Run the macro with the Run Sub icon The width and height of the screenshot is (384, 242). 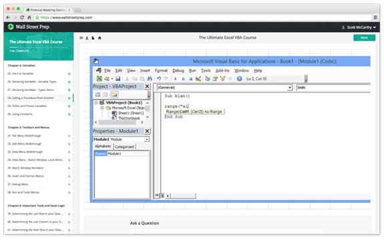[x=176, y=79]
